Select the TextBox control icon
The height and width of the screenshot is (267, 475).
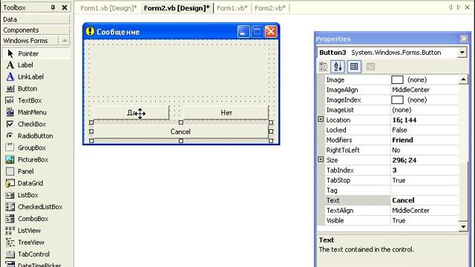[10, 101]
